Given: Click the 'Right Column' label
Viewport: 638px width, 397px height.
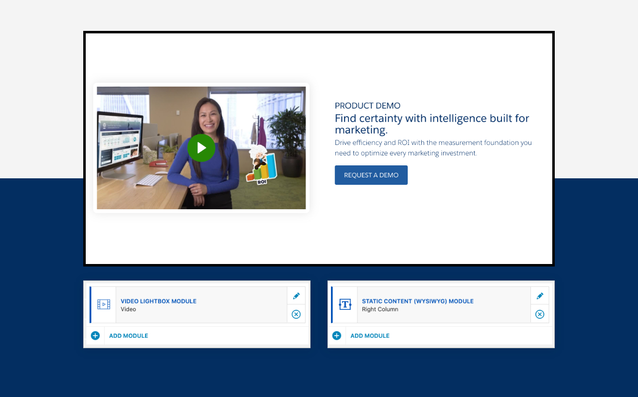Looking at the screenshot, I should pos(380,309).
